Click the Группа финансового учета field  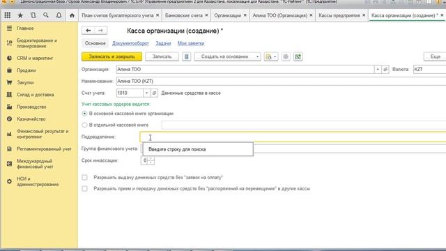coord(350,149)
